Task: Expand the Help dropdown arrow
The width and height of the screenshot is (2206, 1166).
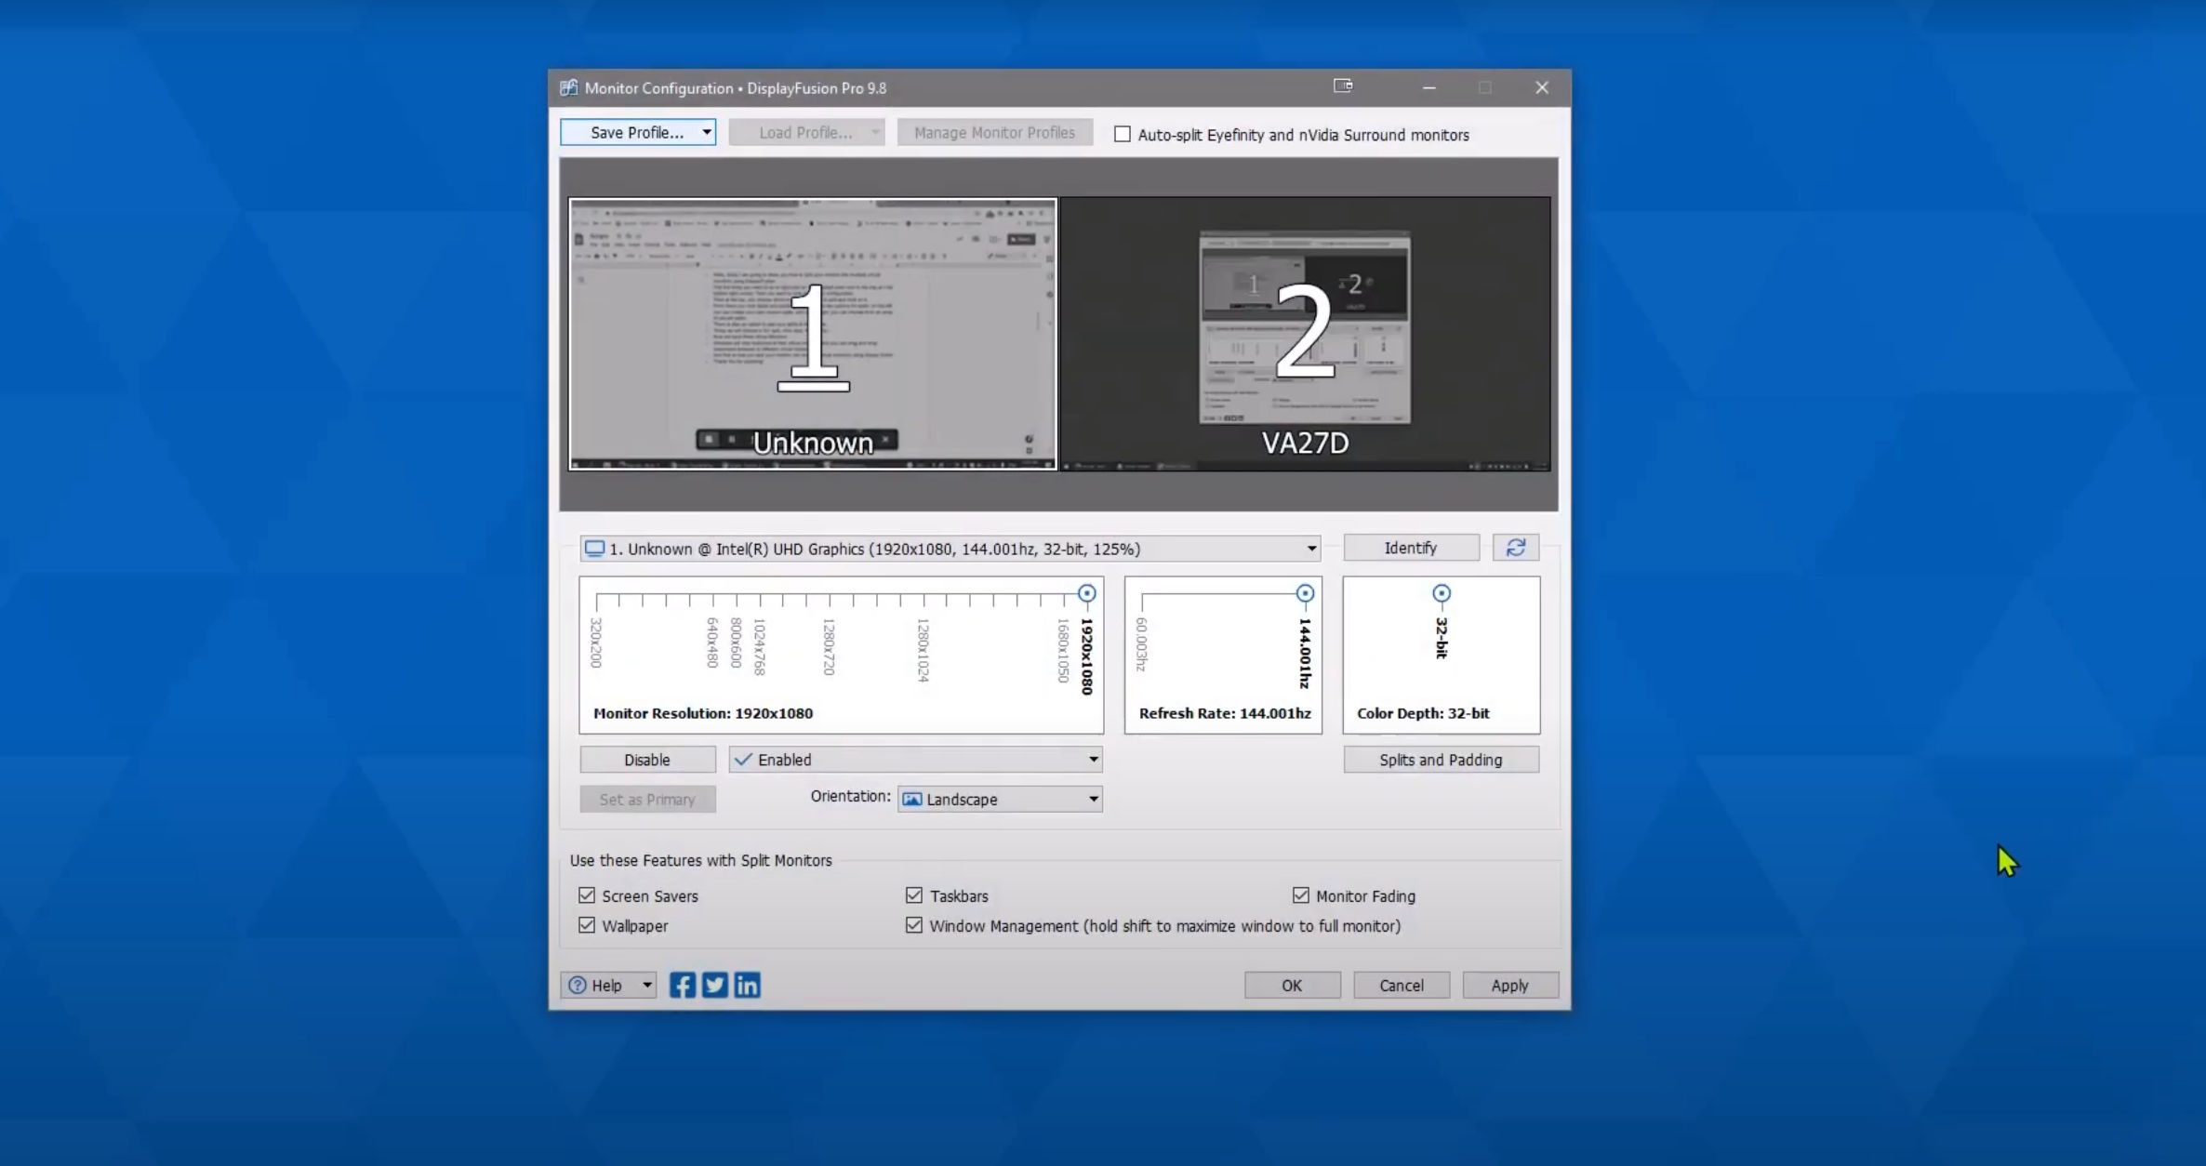Action: 647,985
